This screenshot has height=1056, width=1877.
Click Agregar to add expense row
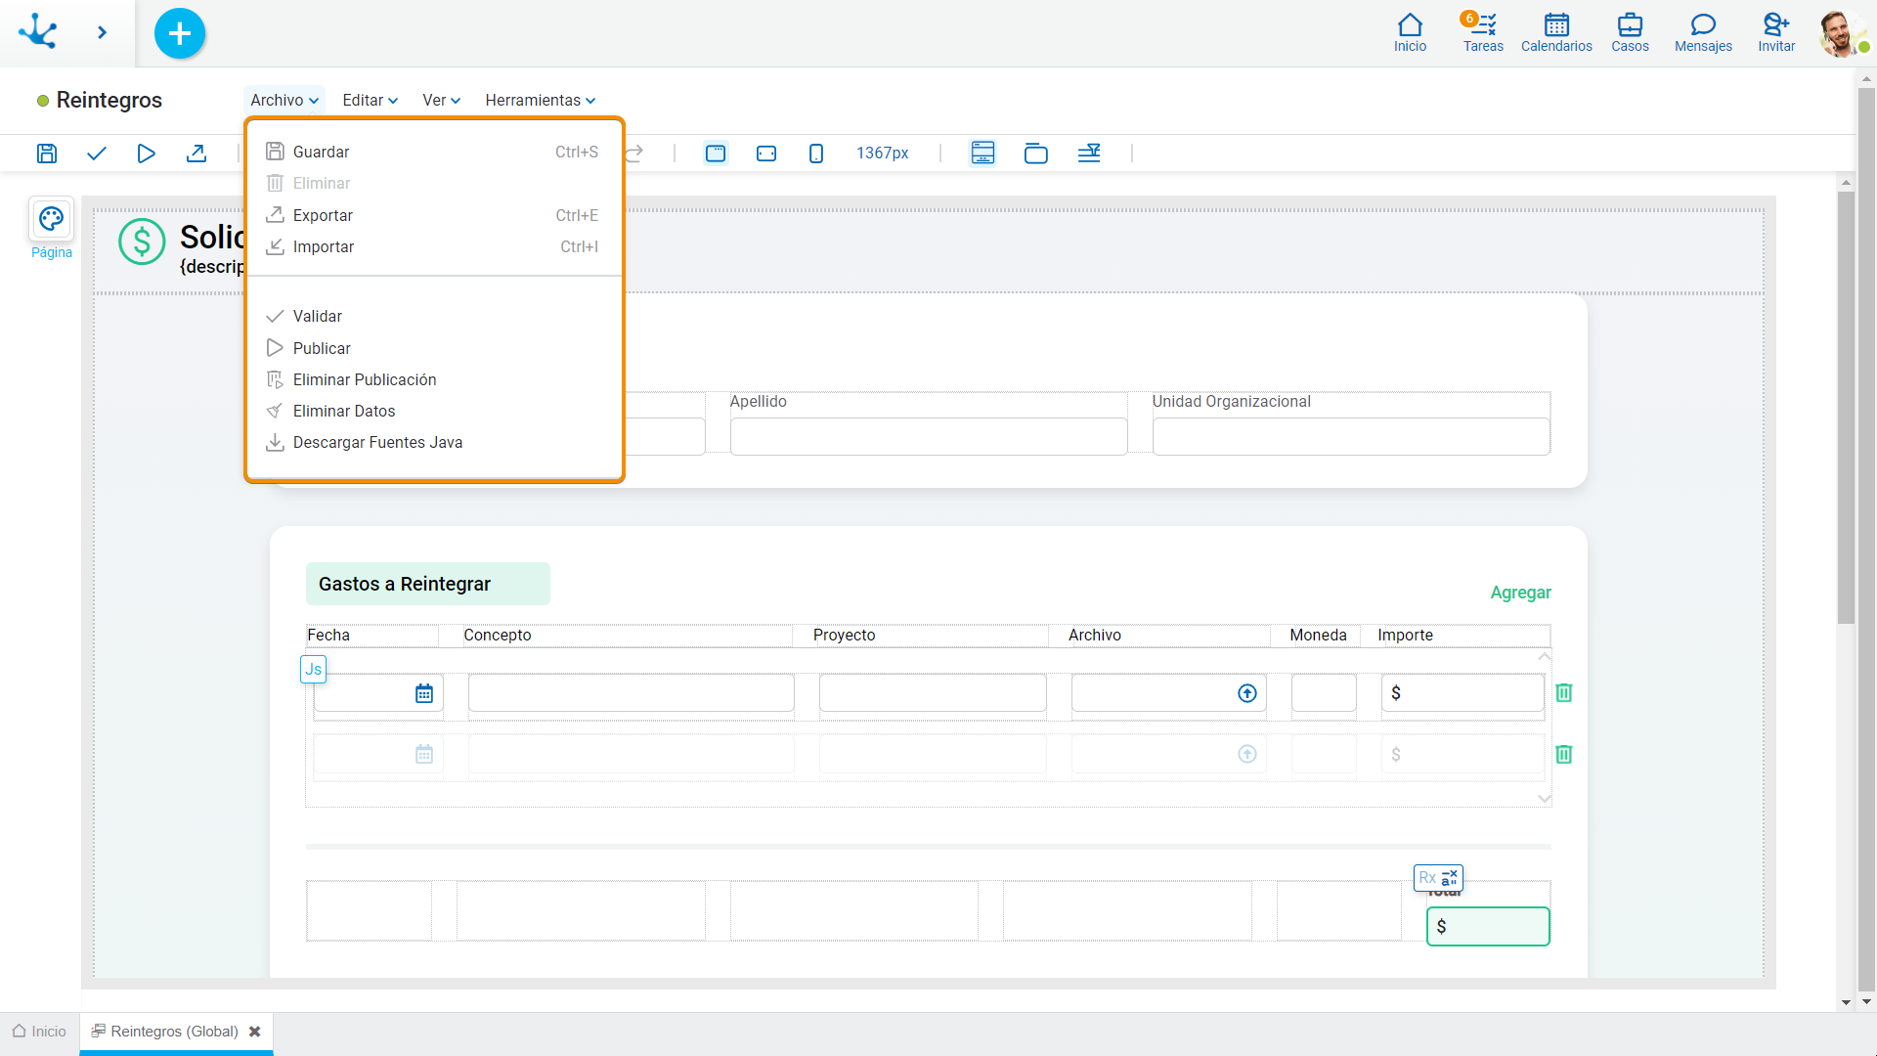coord(1520,592)
